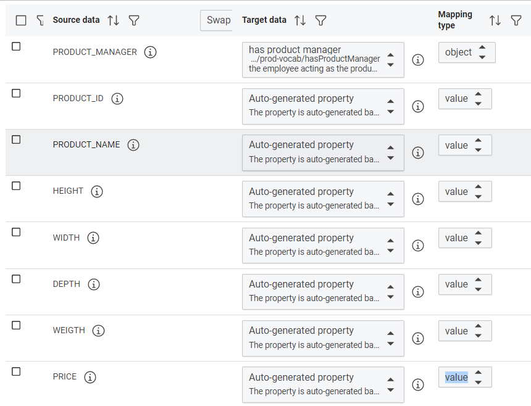Open mapping type dropdown showing object
The image size is (531, 406).
[467, 52]
